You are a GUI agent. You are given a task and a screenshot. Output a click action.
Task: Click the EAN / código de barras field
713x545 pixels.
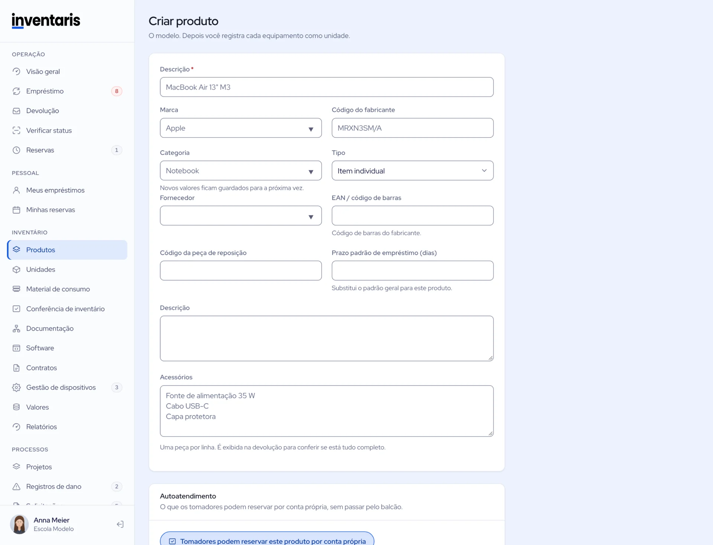click(413, 215)
